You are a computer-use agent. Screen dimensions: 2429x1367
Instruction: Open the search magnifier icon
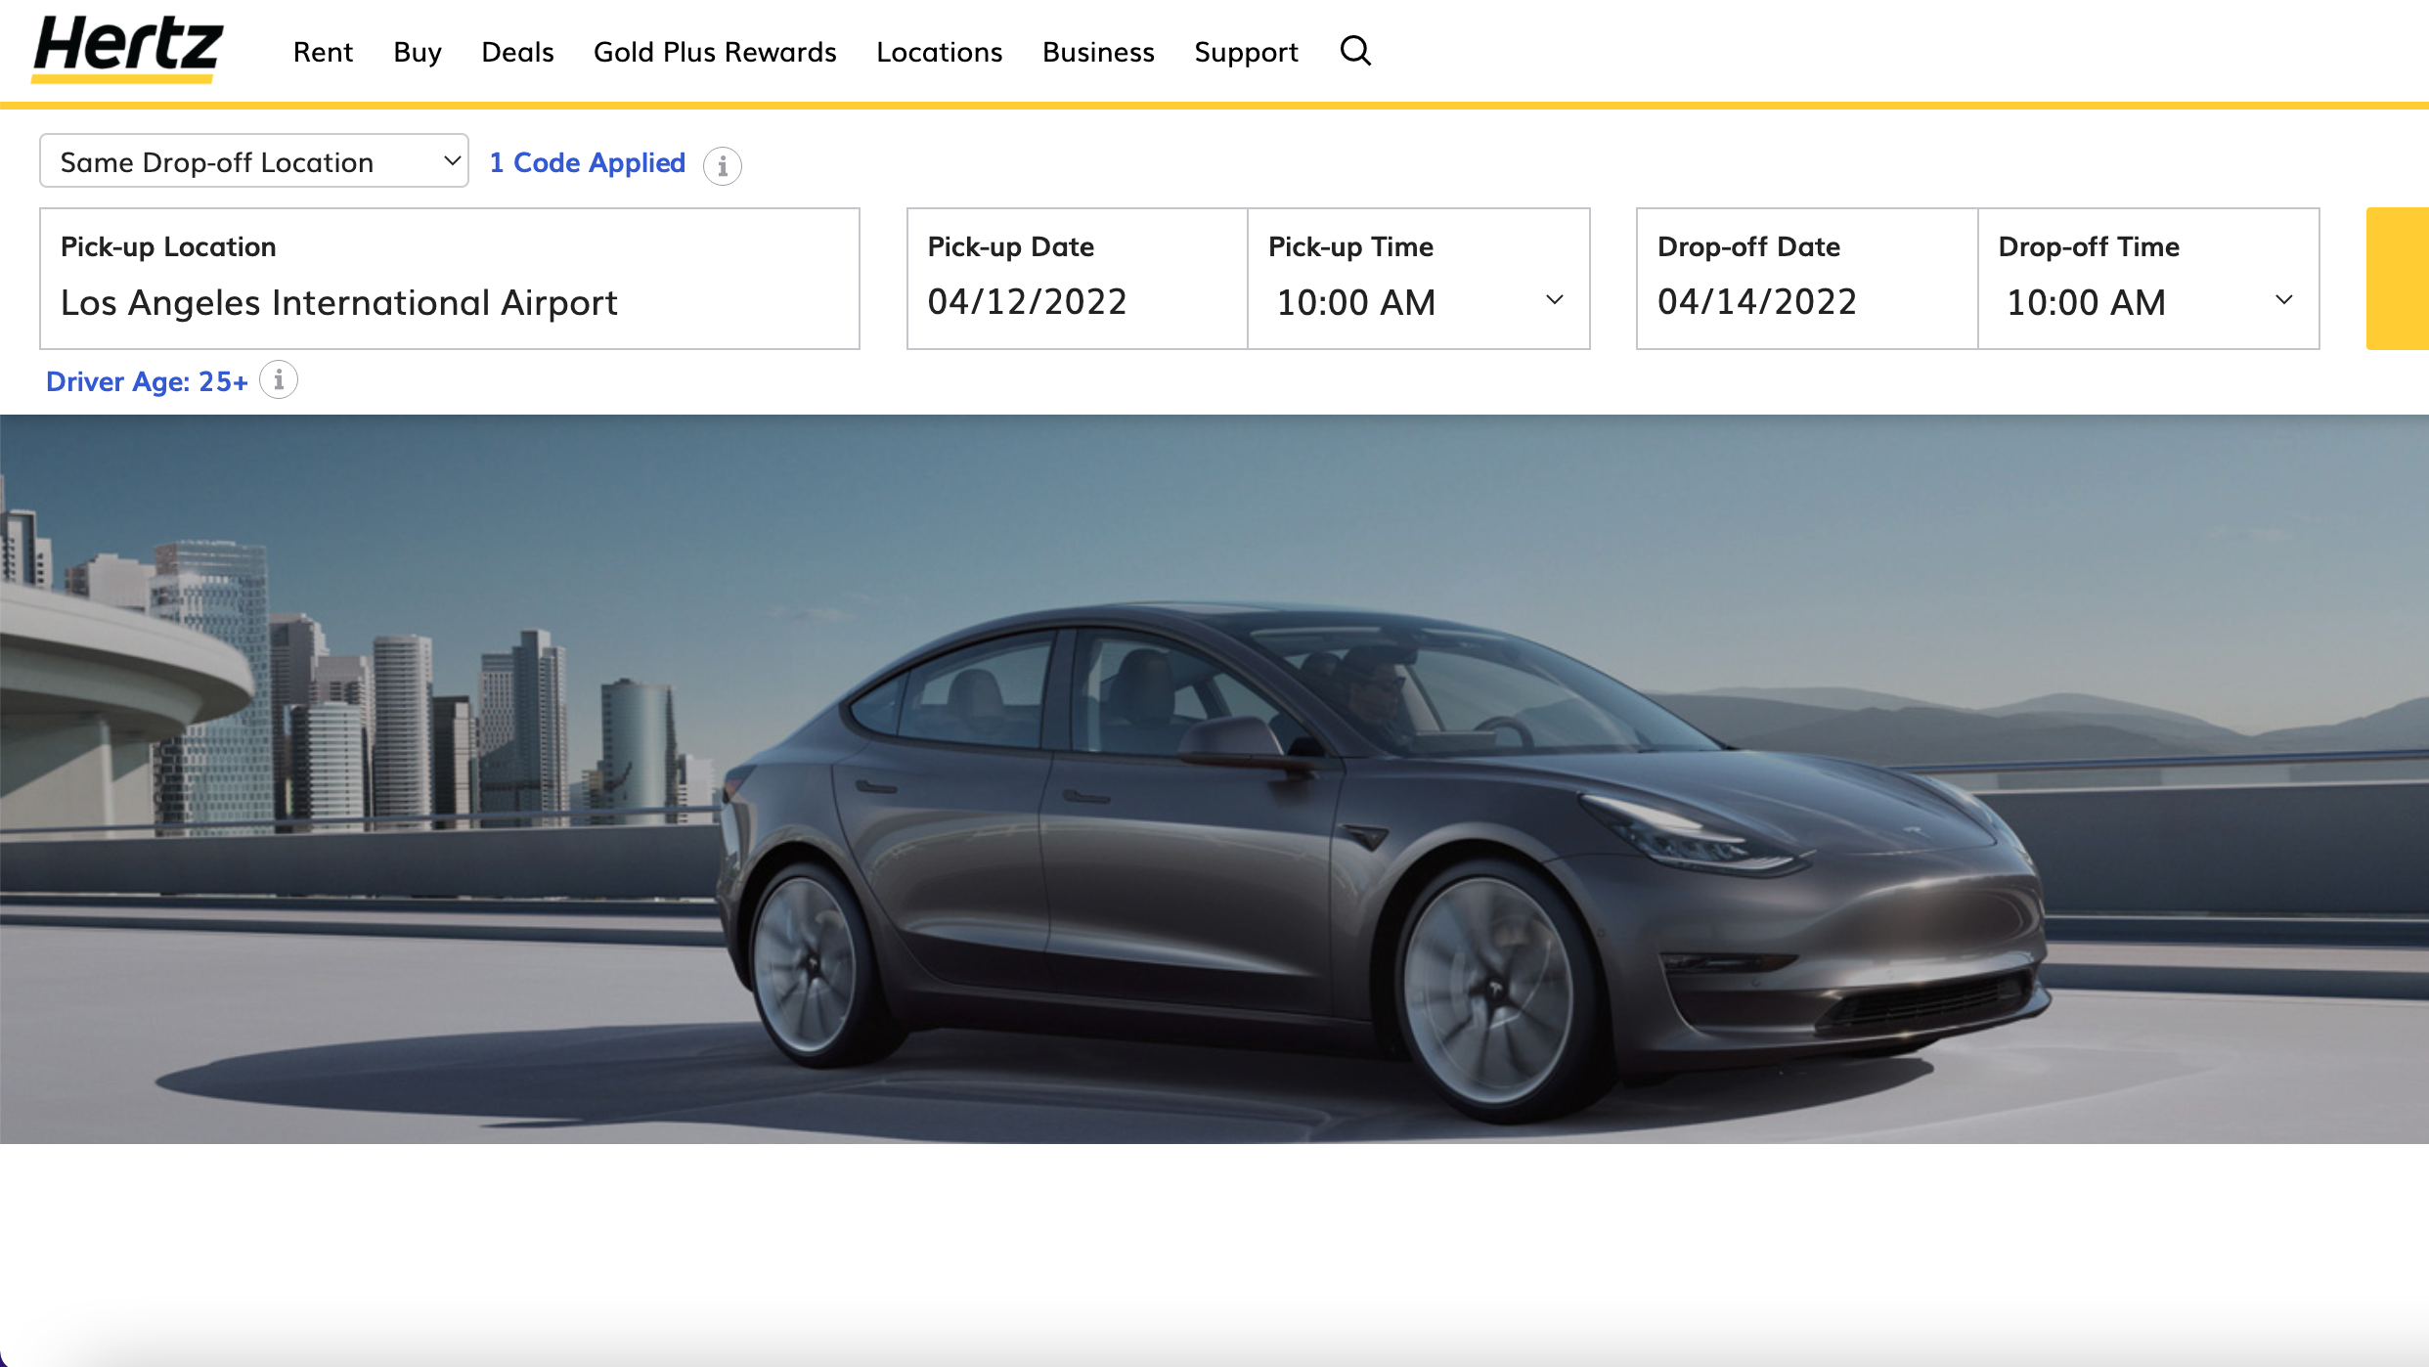pos(1355,51)
